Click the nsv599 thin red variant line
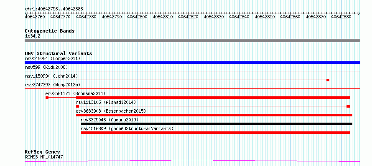Viewport: 372px width, 166px height. coord(192,71)
